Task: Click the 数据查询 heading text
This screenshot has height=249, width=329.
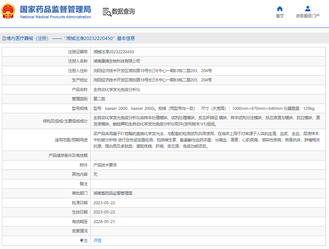Action: pyautogui.click(x=123, y=11)
